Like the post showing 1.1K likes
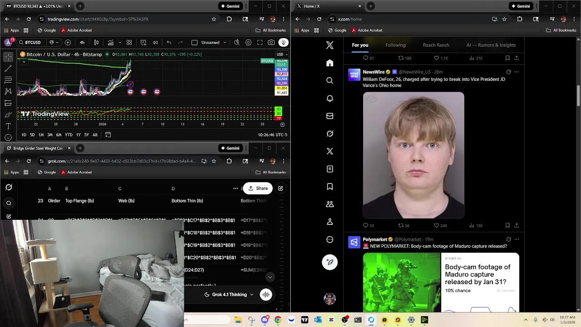 (436, 58)
